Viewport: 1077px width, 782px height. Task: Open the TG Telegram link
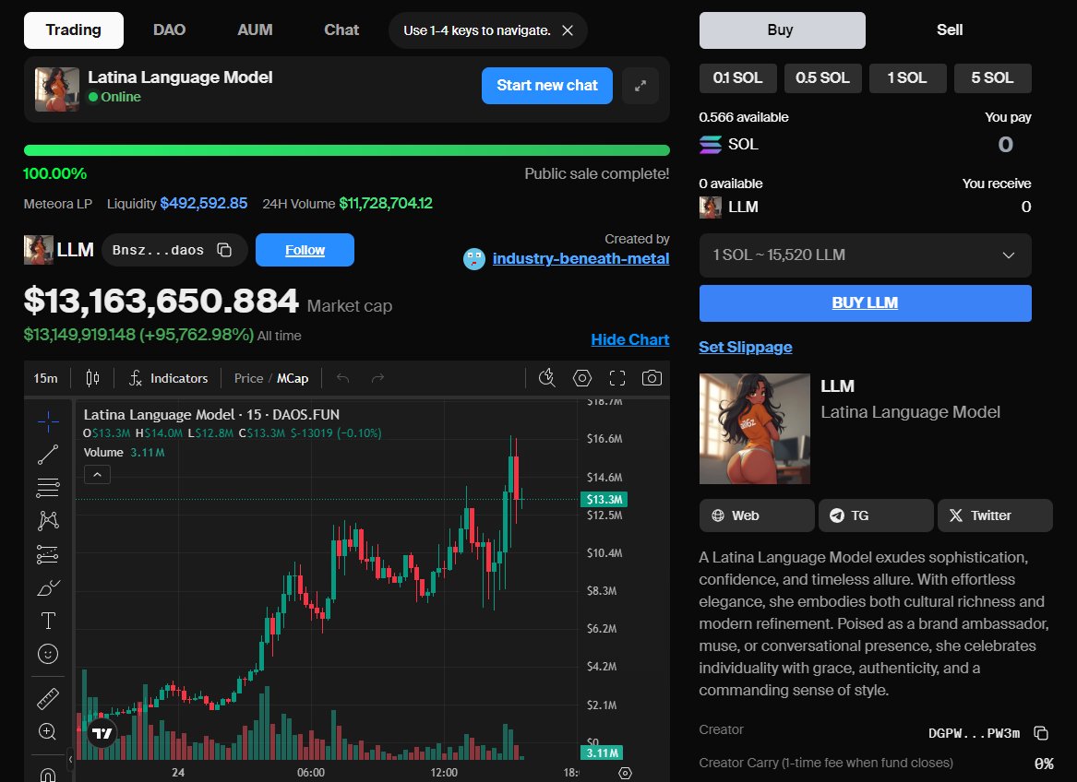click(876, 515)
